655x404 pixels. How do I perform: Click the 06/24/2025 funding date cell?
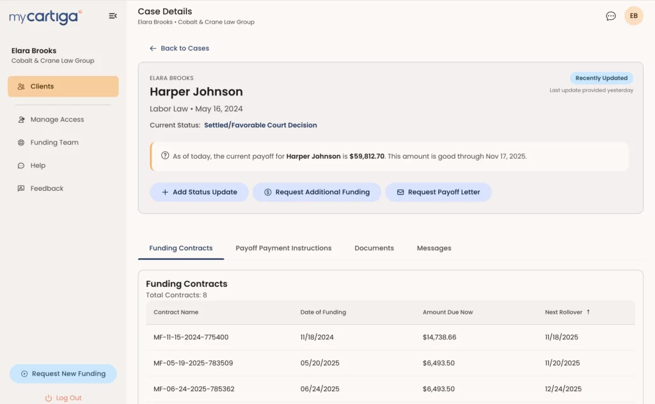click(320, 389)
